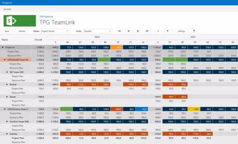Collapse the Sabrina resource row

pos(7,134)
